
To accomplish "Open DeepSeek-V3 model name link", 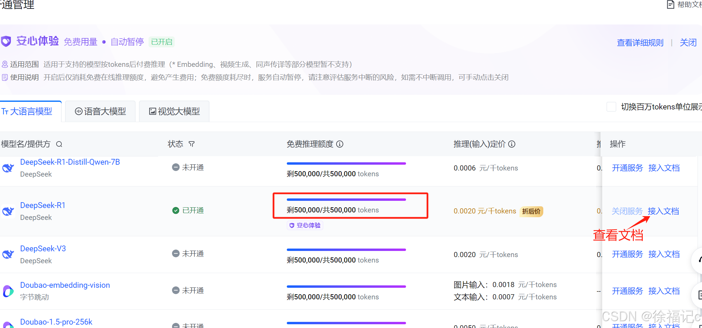I will pyautogui.click(x=43, y=249).
